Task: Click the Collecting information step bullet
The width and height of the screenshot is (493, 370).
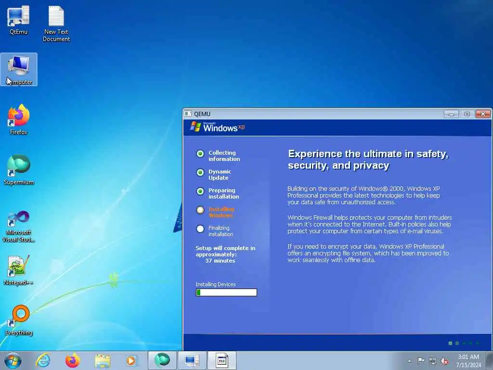Action: tap(200, 154)
